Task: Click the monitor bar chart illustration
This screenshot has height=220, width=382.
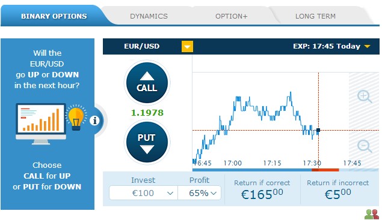Action: pyautogui.click(x=41, y=124)
